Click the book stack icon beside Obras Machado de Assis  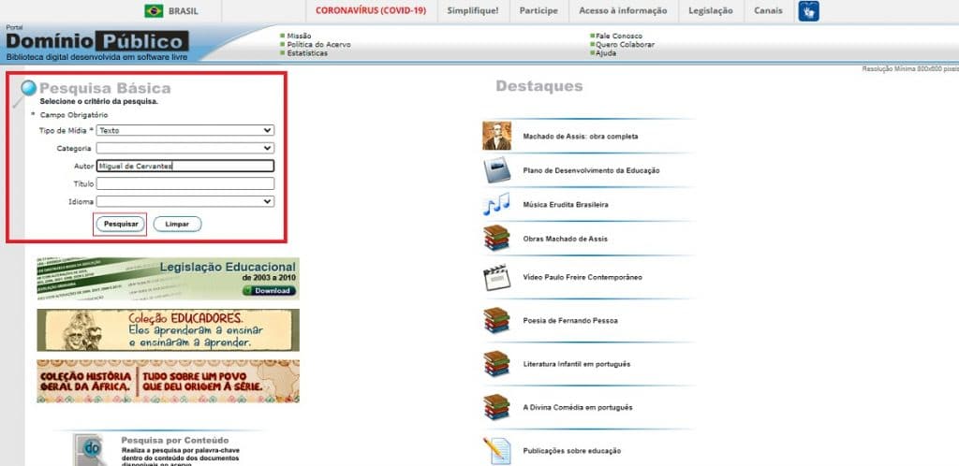(496, 239)
